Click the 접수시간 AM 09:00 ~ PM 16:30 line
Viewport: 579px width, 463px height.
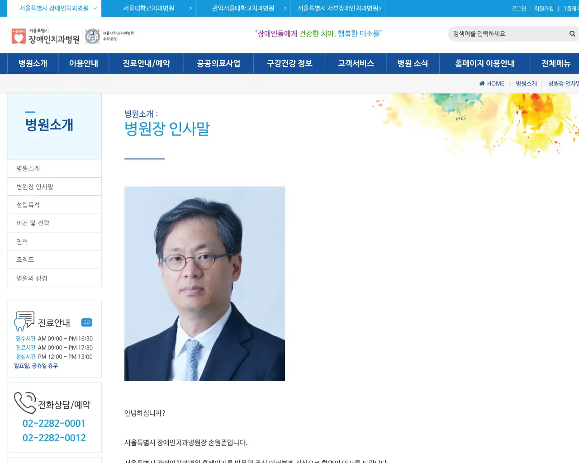pyautogui.click(x=54, y=339)
